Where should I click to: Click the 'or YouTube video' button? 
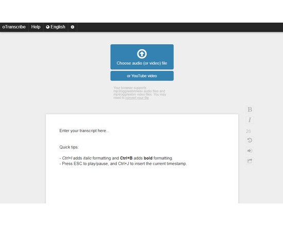point(142,76)
